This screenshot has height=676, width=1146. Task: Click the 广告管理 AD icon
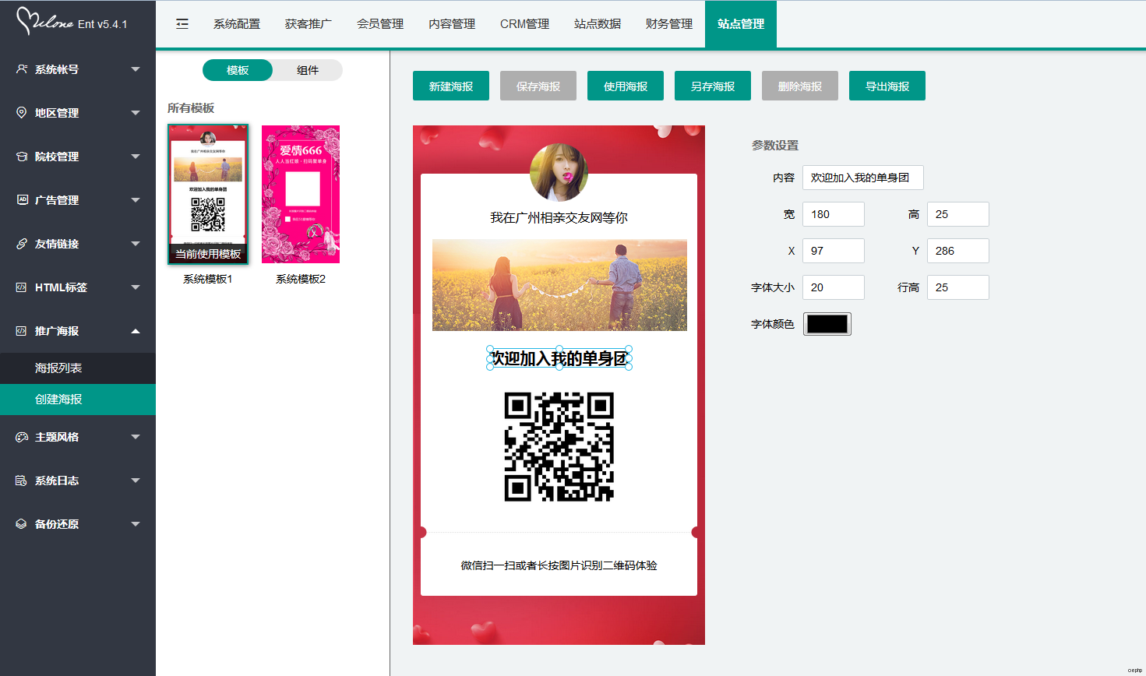(22, 200)
